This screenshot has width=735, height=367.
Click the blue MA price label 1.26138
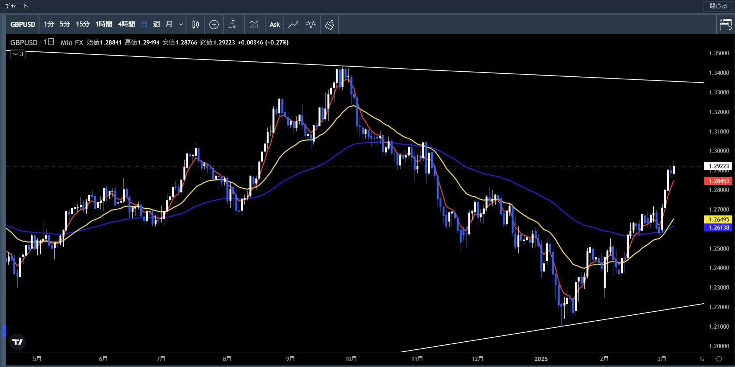click(x=719, y=227)
